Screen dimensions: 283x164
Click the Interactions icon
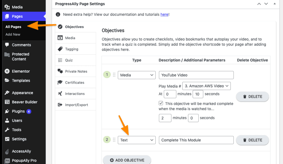coord(60,94)
